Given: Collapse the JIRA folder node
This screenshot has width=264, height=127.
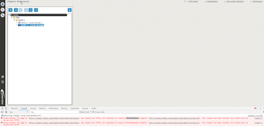Looking at the screenshot, I should [12, 17].
